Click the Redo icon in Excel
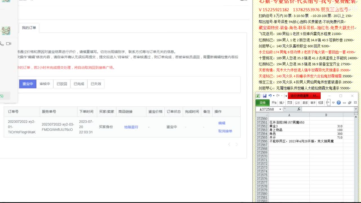The width and height of the screenshot is (361, 203). click(x=278, y=96)
